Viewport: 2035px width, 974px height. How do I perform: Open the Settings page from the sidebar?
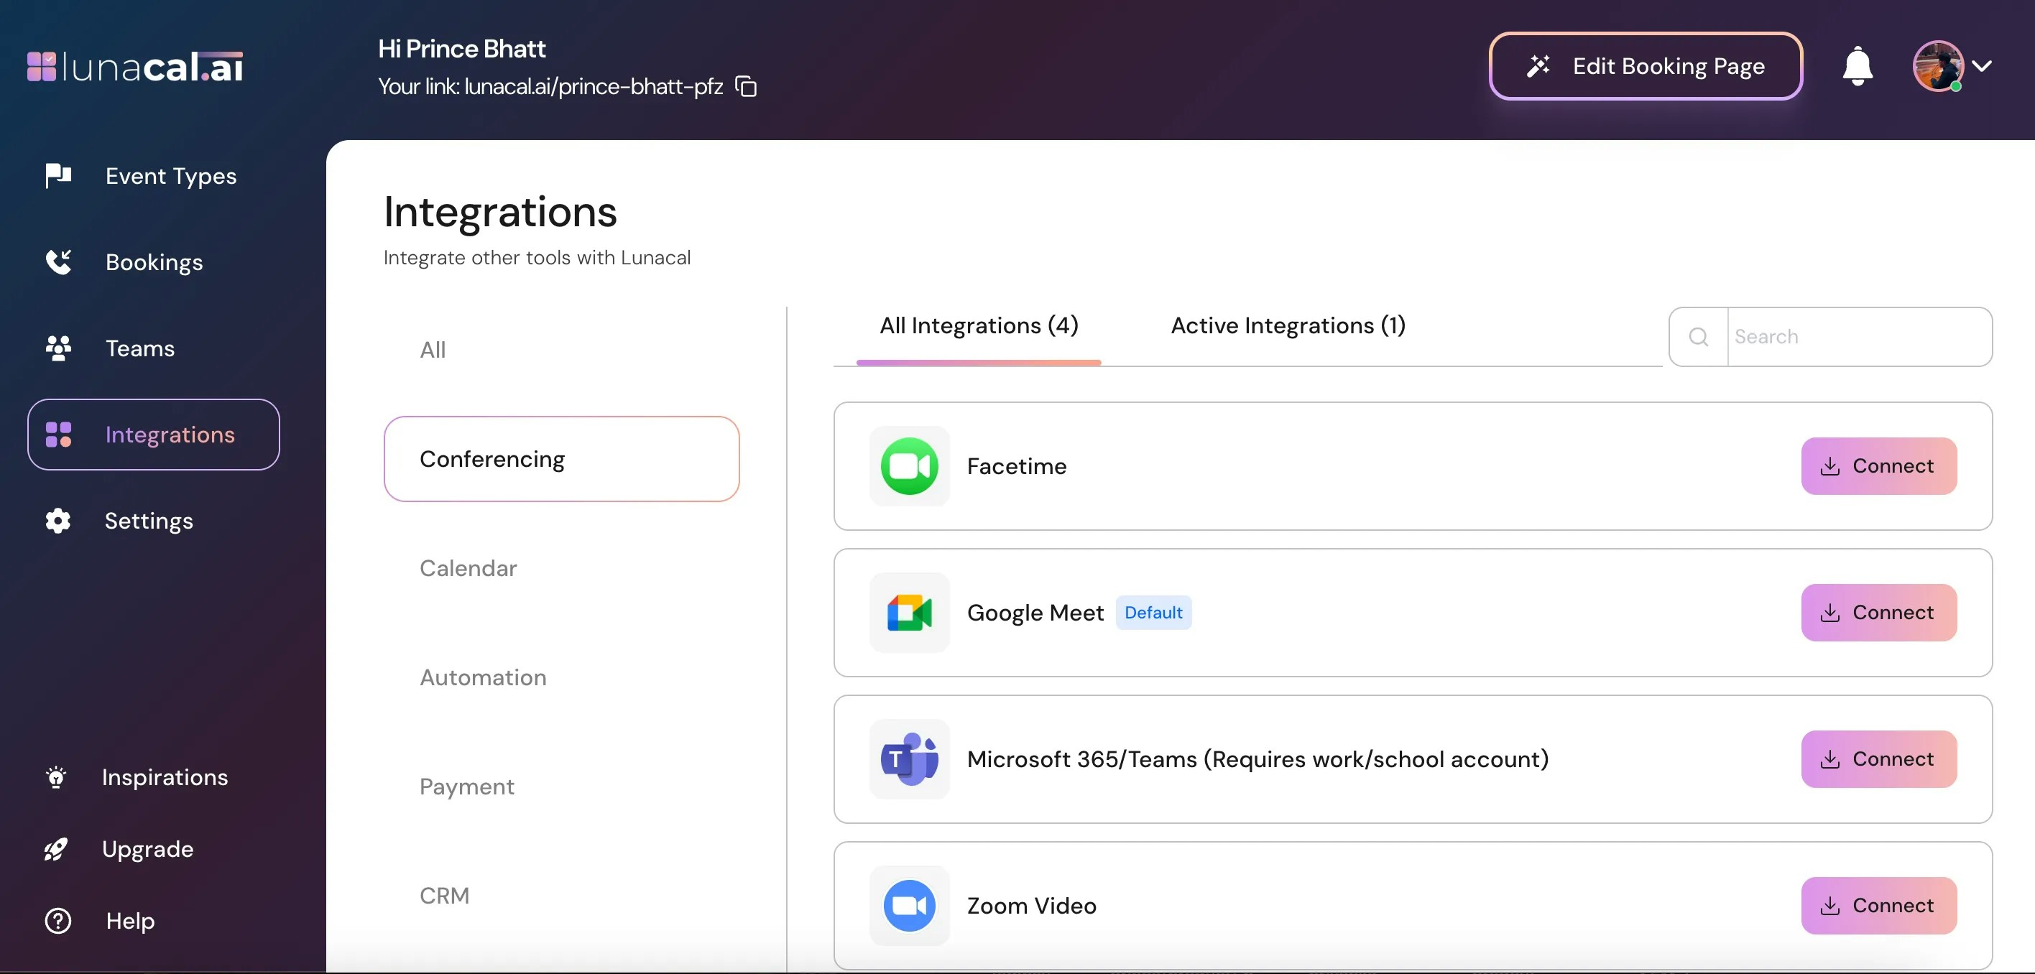tap(149, 521)
